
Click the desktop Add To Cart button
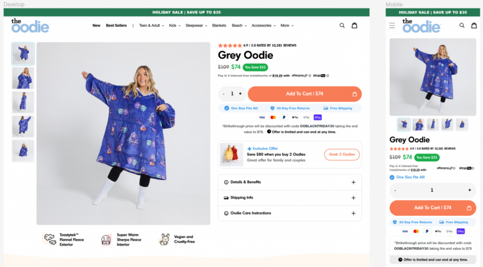[305, 94]
